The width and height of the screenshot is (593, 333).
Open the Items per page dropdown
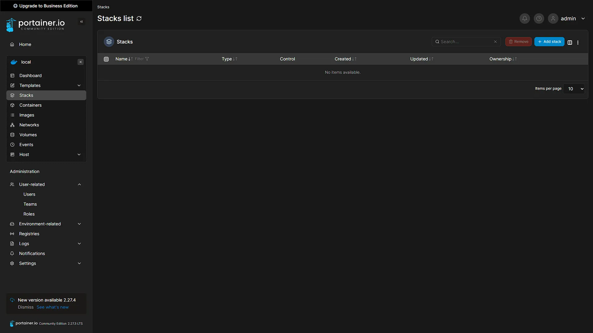click(x=574, y=89)
